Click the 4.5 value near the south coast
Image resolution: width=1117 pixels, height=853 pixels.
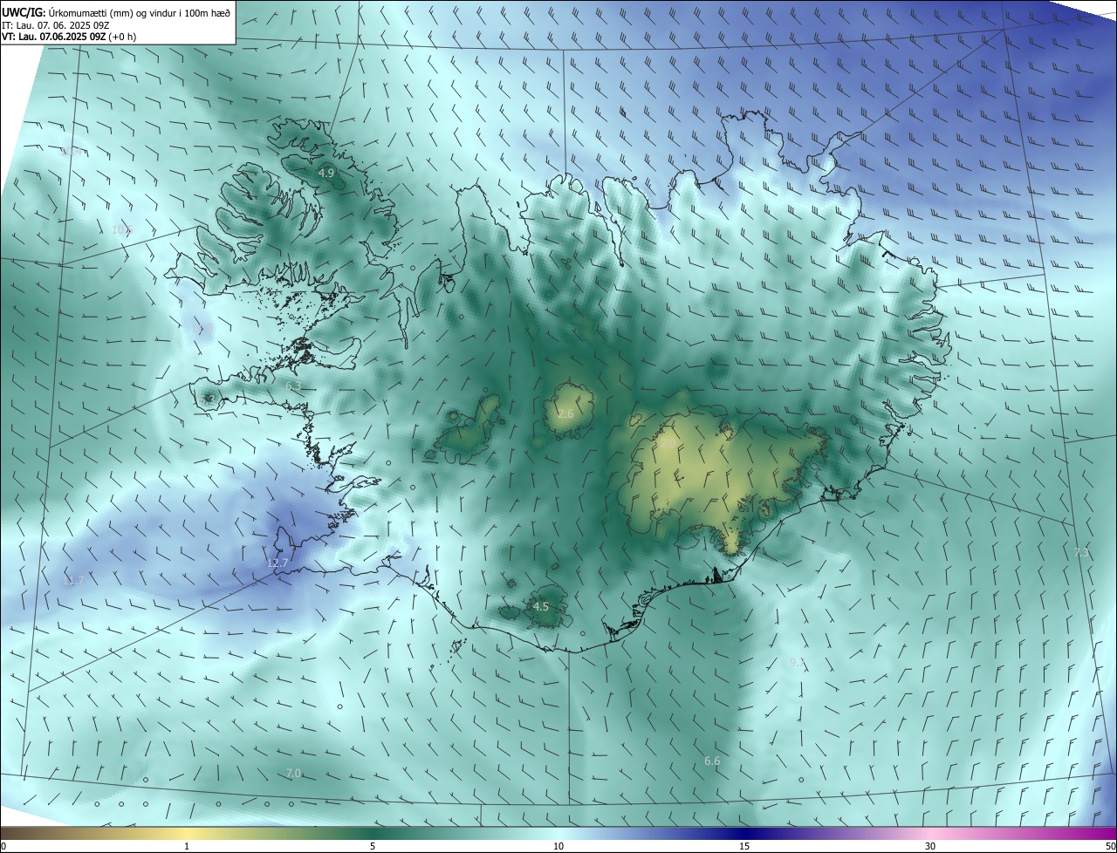[541, 606]
